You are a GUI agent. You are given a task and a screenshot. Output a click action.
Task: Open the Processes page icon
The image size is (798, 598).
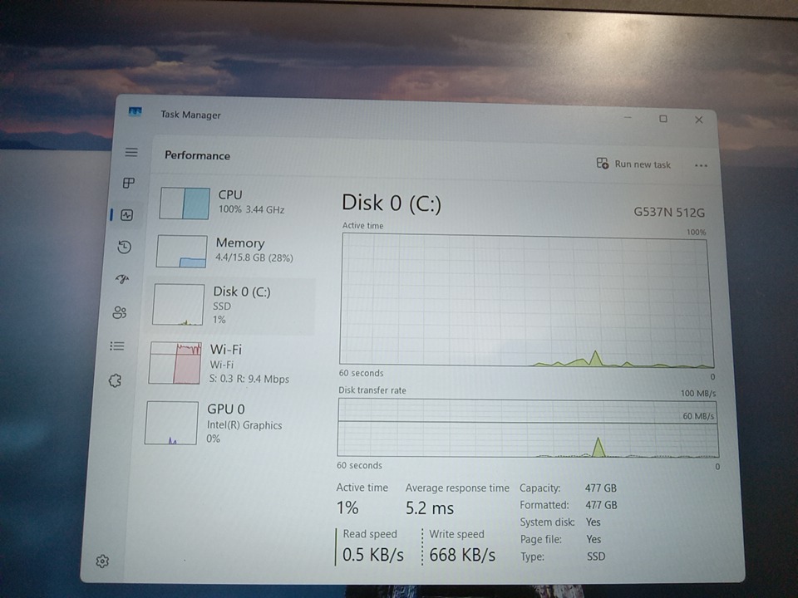pyautogui.click(x=129, y=183)
